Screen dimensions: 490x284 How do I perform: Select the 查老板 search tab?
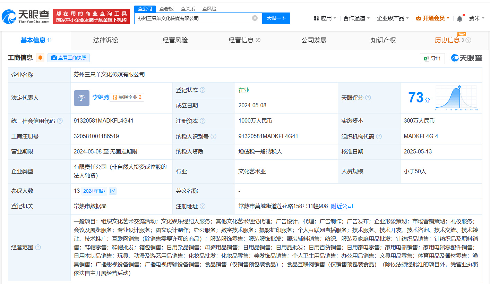pyautogui.click(x=166, y=9)
